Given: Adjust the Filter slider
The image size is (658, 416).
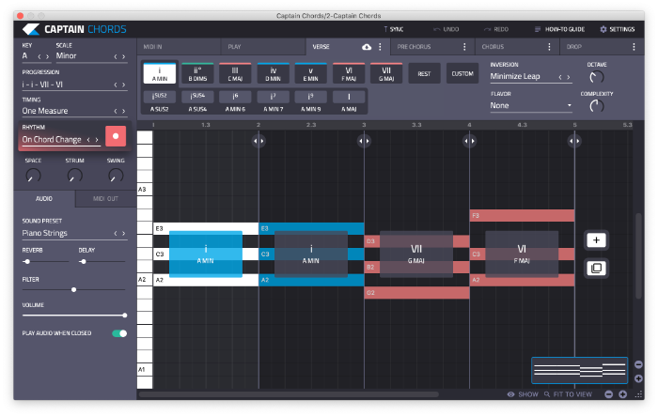Looking at the screenshot, I should click(x=74, y=290).
